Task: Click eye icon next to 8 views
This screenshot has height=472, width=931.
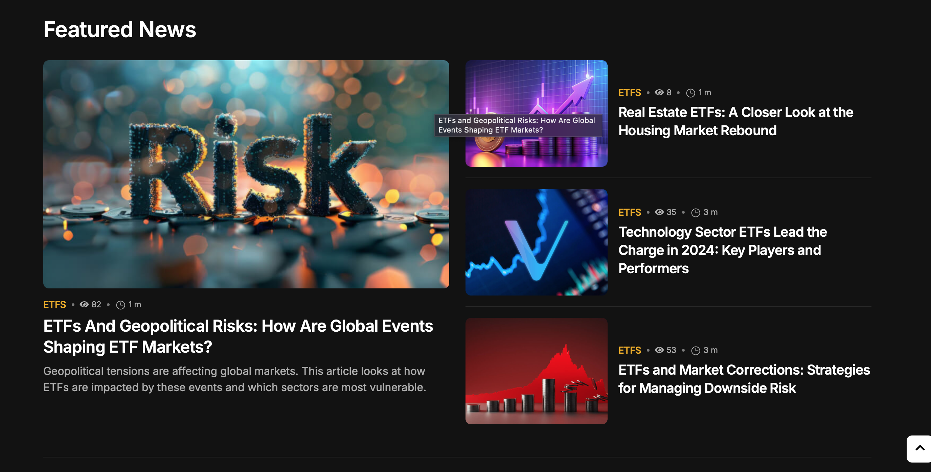Action: pos(659,92)
